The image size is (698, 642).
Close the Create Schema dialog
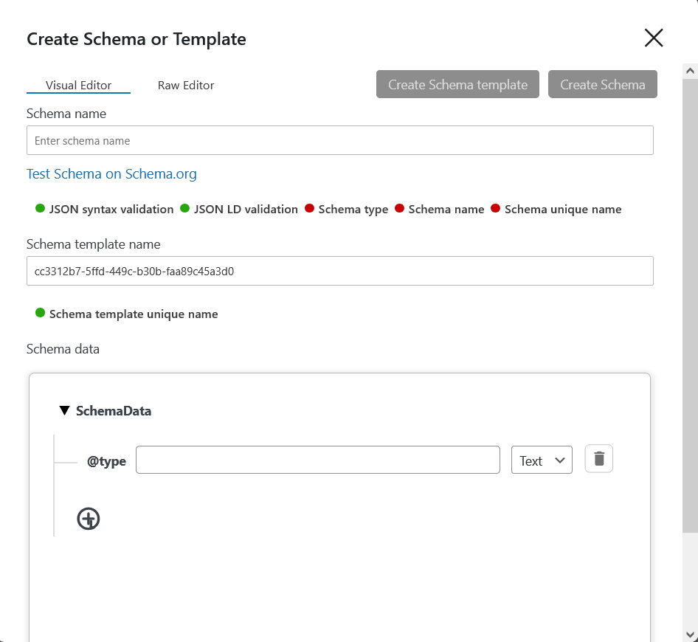point(654,38)
